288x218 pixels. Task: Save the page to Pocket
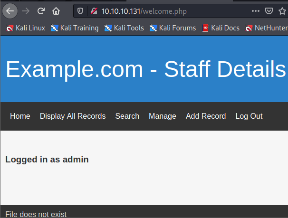coord(269,10)
